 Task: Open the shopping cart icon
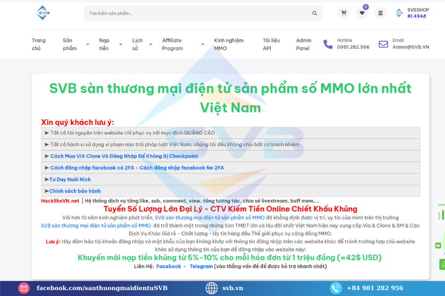344,13
